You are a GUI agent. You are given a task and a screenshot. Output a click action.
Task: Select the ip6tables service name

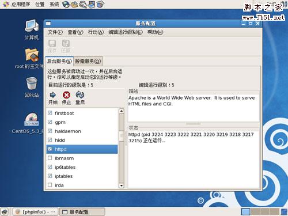coord(65,167)
